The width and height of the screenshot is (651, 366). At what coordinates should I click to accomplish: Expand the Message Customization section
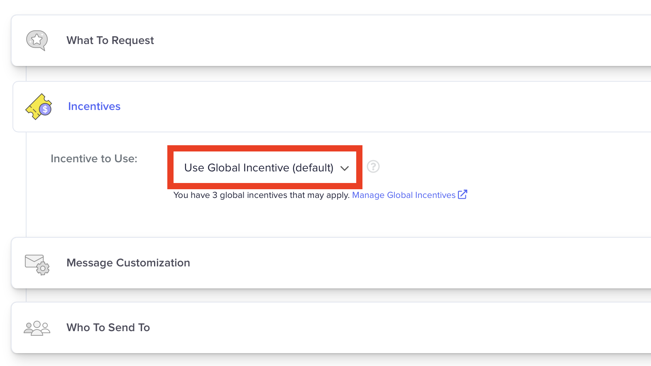coord(331,263)
